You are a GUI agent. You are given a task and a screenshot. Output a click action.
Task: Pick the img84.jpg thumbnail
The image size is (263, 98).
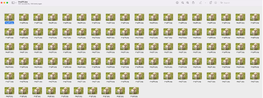click(x=226, y=17)
